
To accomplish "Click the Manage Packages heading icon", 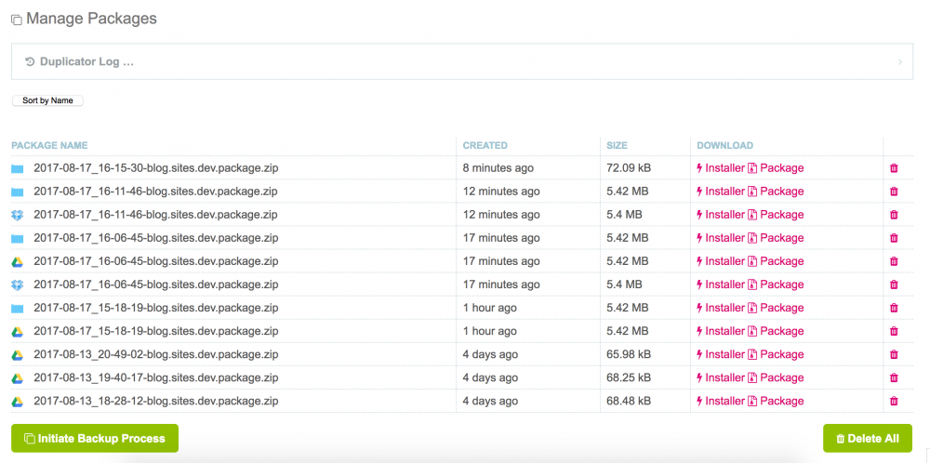I will tap(17, 20).
